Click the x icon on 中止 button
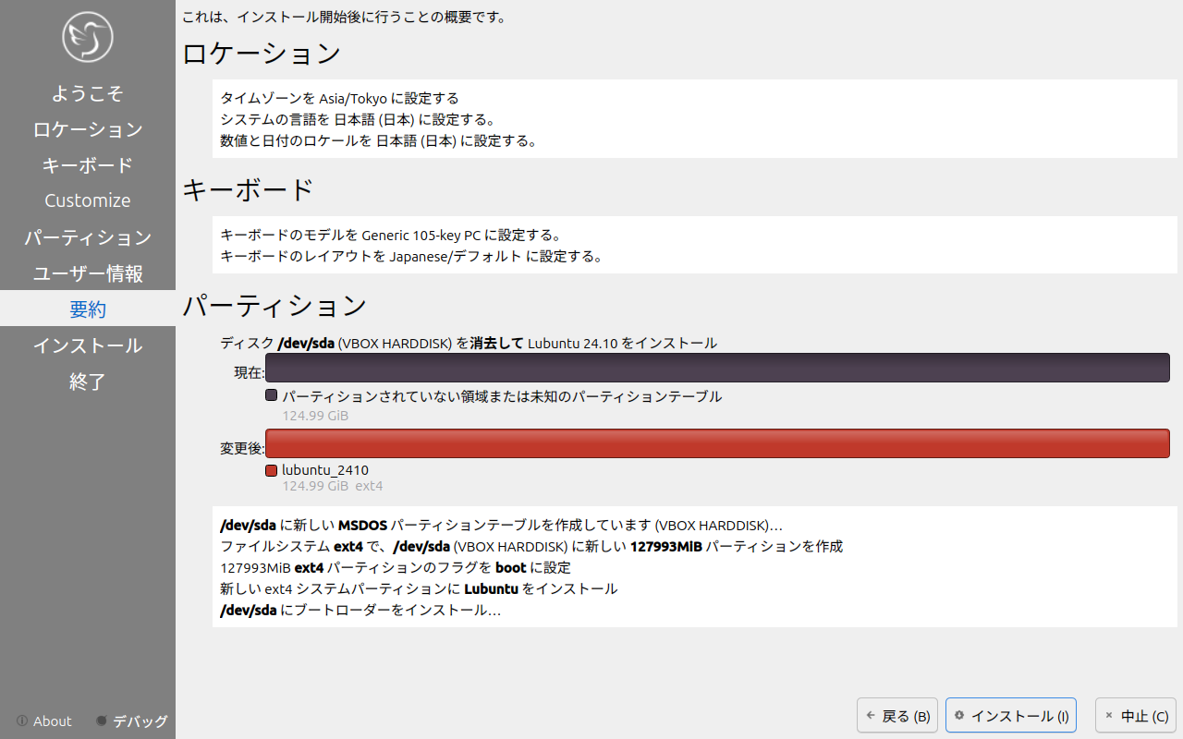 (1109, 715)
